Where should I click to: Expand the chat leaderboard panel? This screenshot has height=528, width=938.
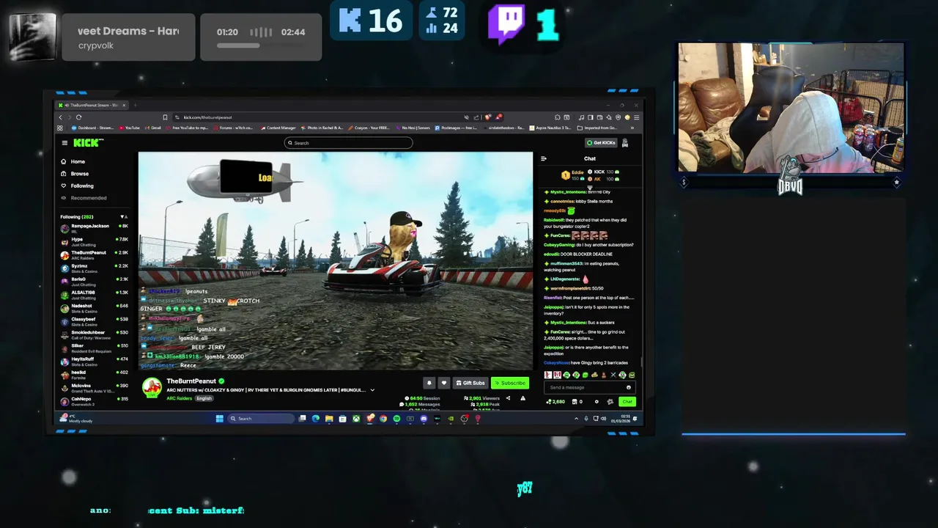[590, 188]
